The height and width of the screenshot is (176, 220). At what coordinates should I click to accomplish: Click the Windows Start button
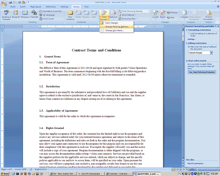[x=4, y=174]
